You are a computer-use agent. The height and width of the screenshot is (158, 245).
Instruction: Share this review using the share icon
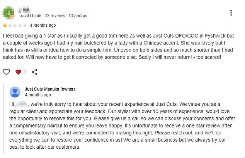tap(34, 72)
